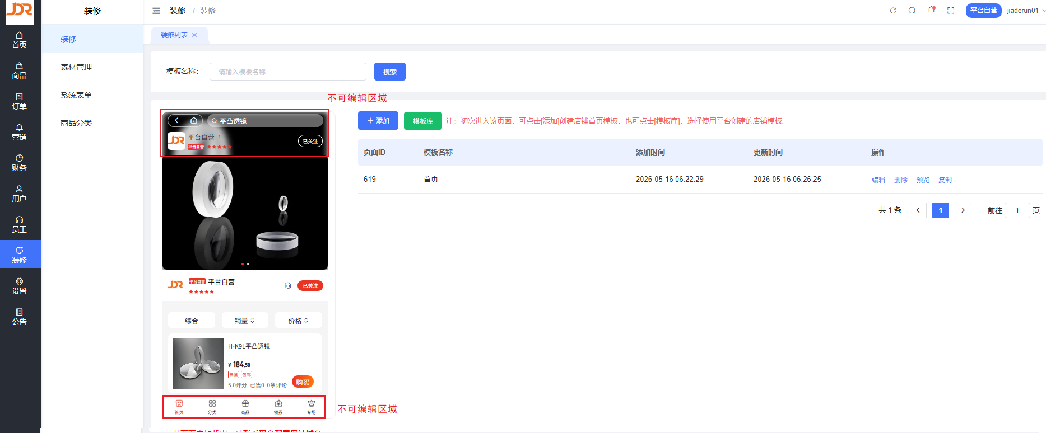Click the 添加时间 value 2026-05-16 06:22:29
Image resolution: width=1046 pixels, height=433 pixels.
670,179
